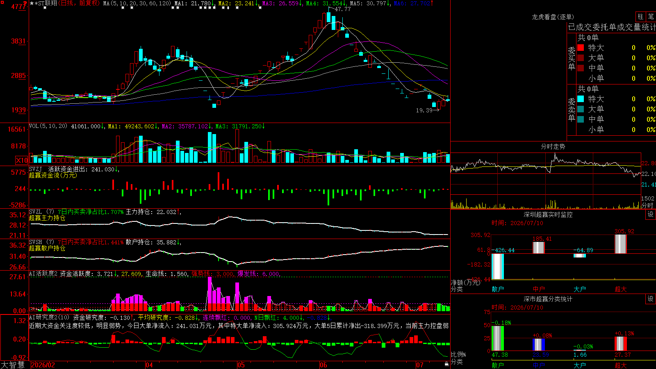Click the 深市超赢分类统计 panel title
656x369 pixels.
(548, 299)
